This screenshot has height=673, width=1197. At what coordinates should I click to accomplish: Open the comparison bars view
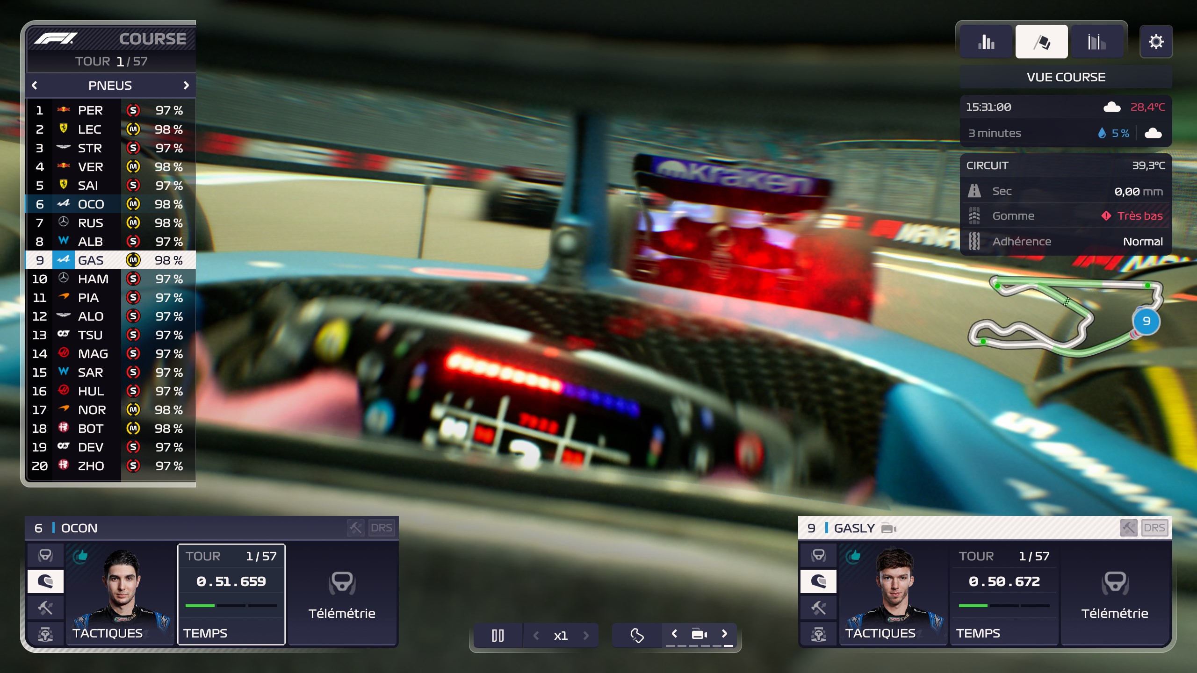(1096, 42)
